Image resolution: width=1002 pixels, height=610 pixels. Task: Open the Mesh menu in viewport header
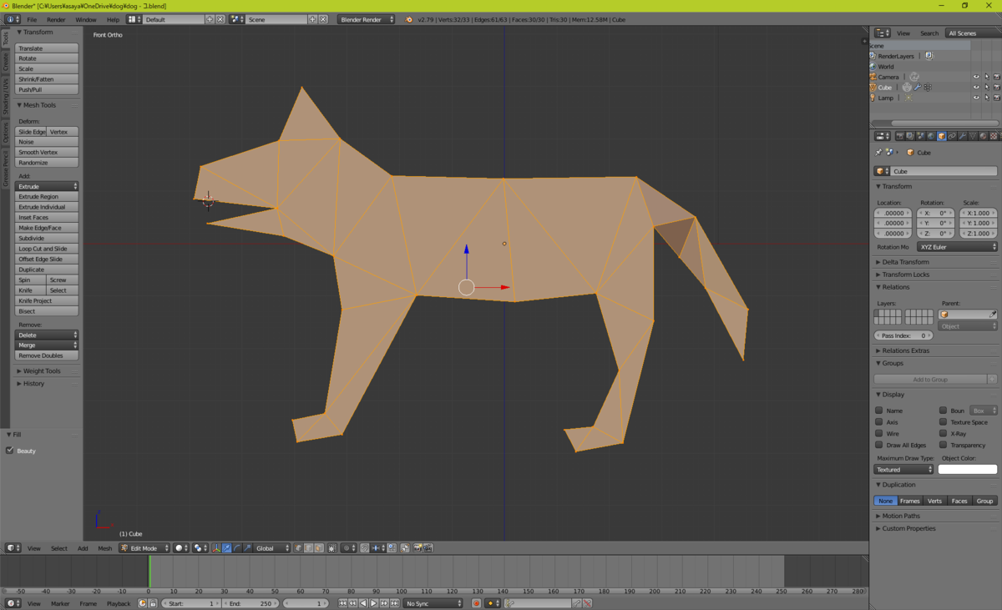104,548
